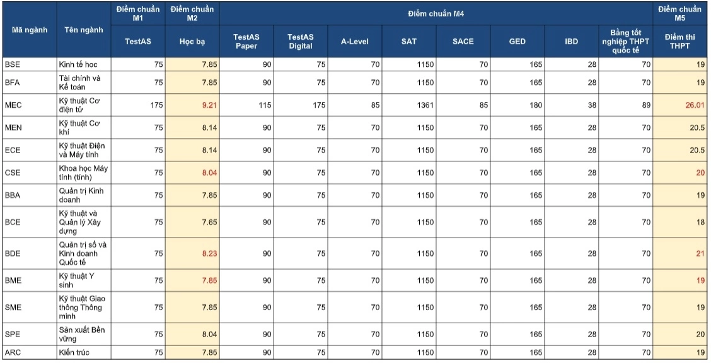Screen dimensions: 711x363
Task: Click the Điểm chuẩn M4 header
Action: point(436,14)
